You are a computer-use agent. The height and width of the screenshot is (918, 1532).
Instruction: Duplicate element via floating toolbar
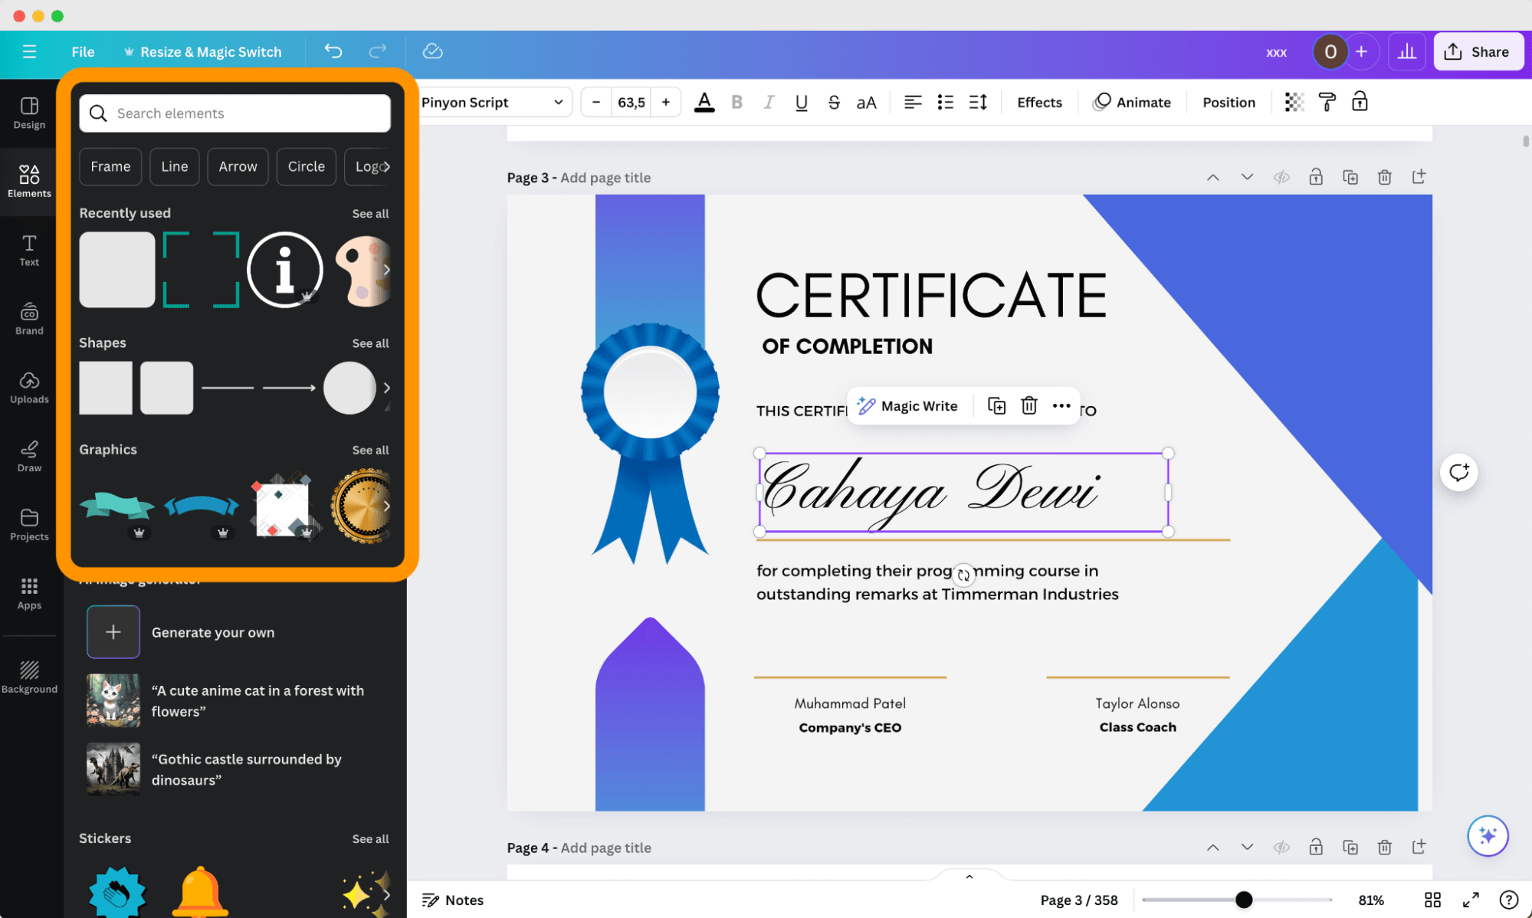click(x=996, y=405)
